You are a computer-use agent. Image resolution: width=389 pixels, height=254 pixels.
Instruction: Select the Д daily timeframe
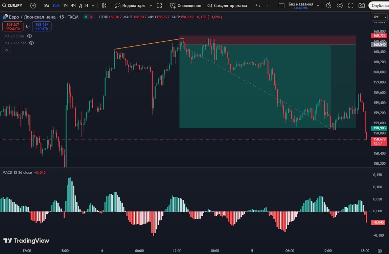[81, 5]
